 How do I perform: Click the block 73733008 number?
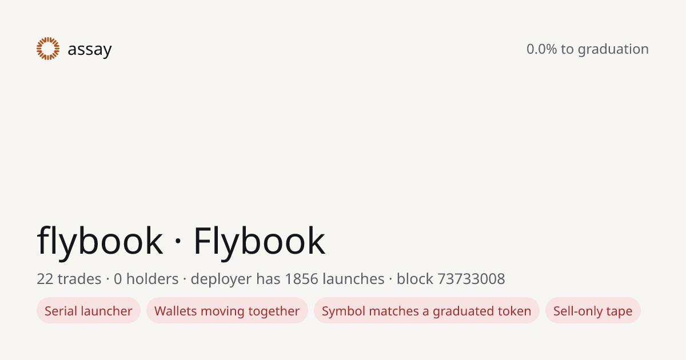tap(451, 279)
